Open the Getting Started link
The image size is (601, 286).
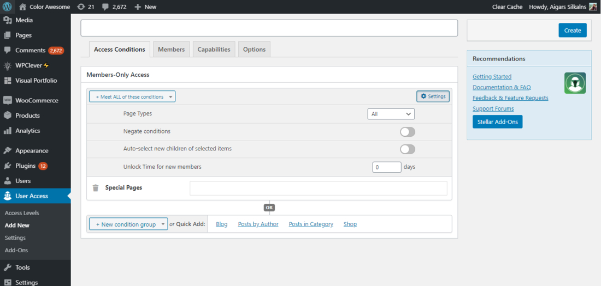coord(492,76)
